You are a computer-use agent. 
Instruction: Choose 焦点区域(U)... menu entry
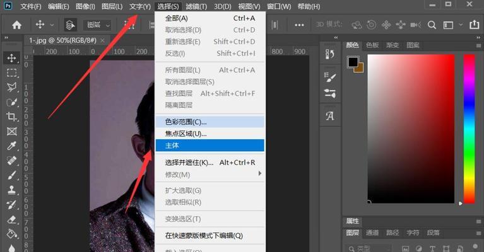pyautogui.click(x=210, y=134)
